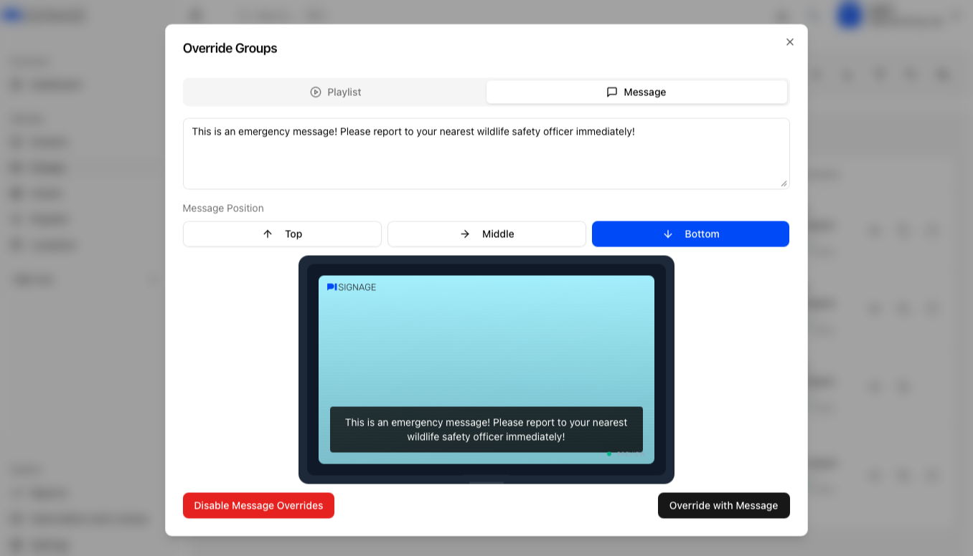Click the speech bubble icon beside Message
Screen dimensions: 973x556
point(612,92)
